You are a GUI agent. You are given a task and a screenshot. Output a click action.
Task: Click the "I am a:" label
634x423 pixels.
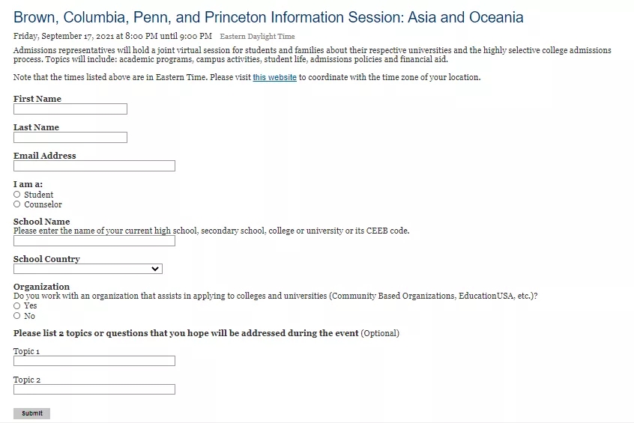[x=28, y=184]
